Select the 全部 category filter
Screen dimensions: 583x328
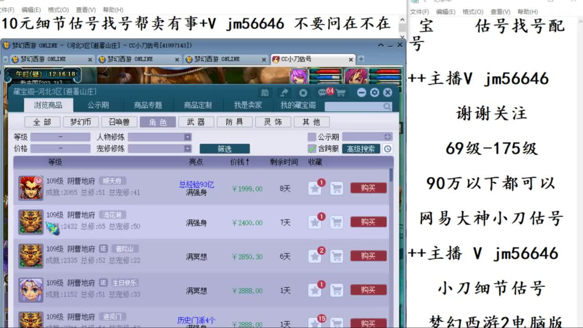[x=42, y=122]
